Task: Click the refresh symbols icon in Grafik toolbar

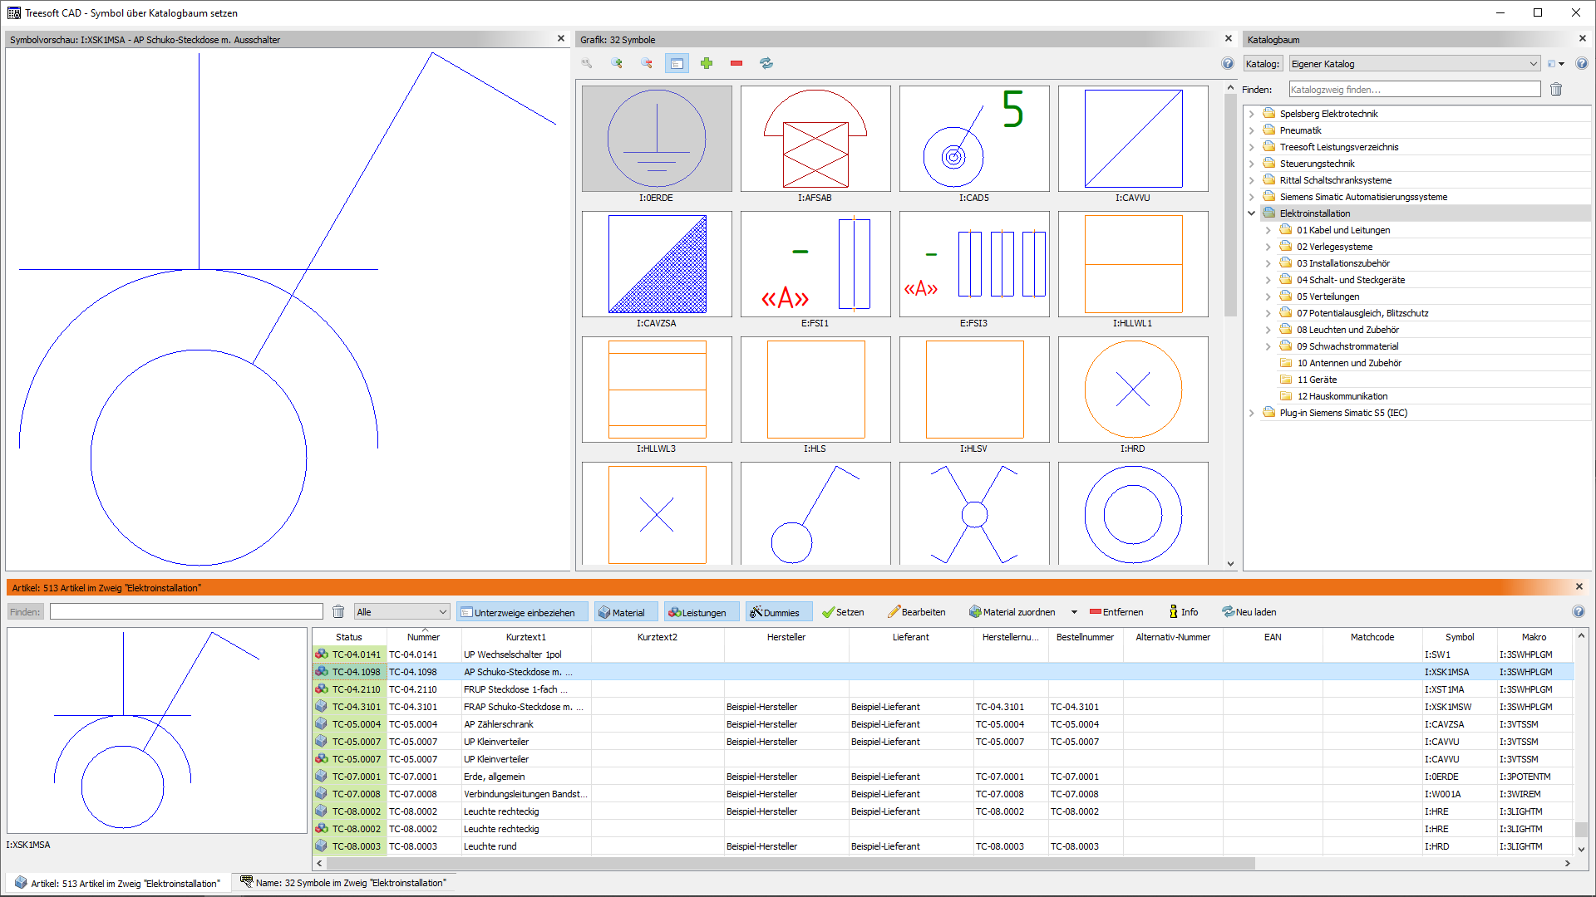Action: [x=766, y=63]
